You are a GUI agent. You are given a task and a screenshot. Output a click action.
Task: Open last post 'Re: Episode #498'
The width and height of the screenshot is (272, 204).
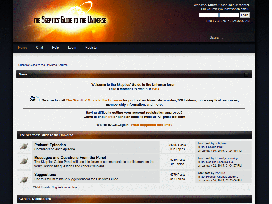(212, 147)
